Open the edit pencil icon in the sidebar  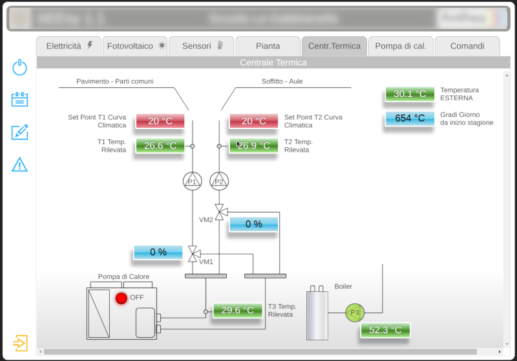click(19, 132)
